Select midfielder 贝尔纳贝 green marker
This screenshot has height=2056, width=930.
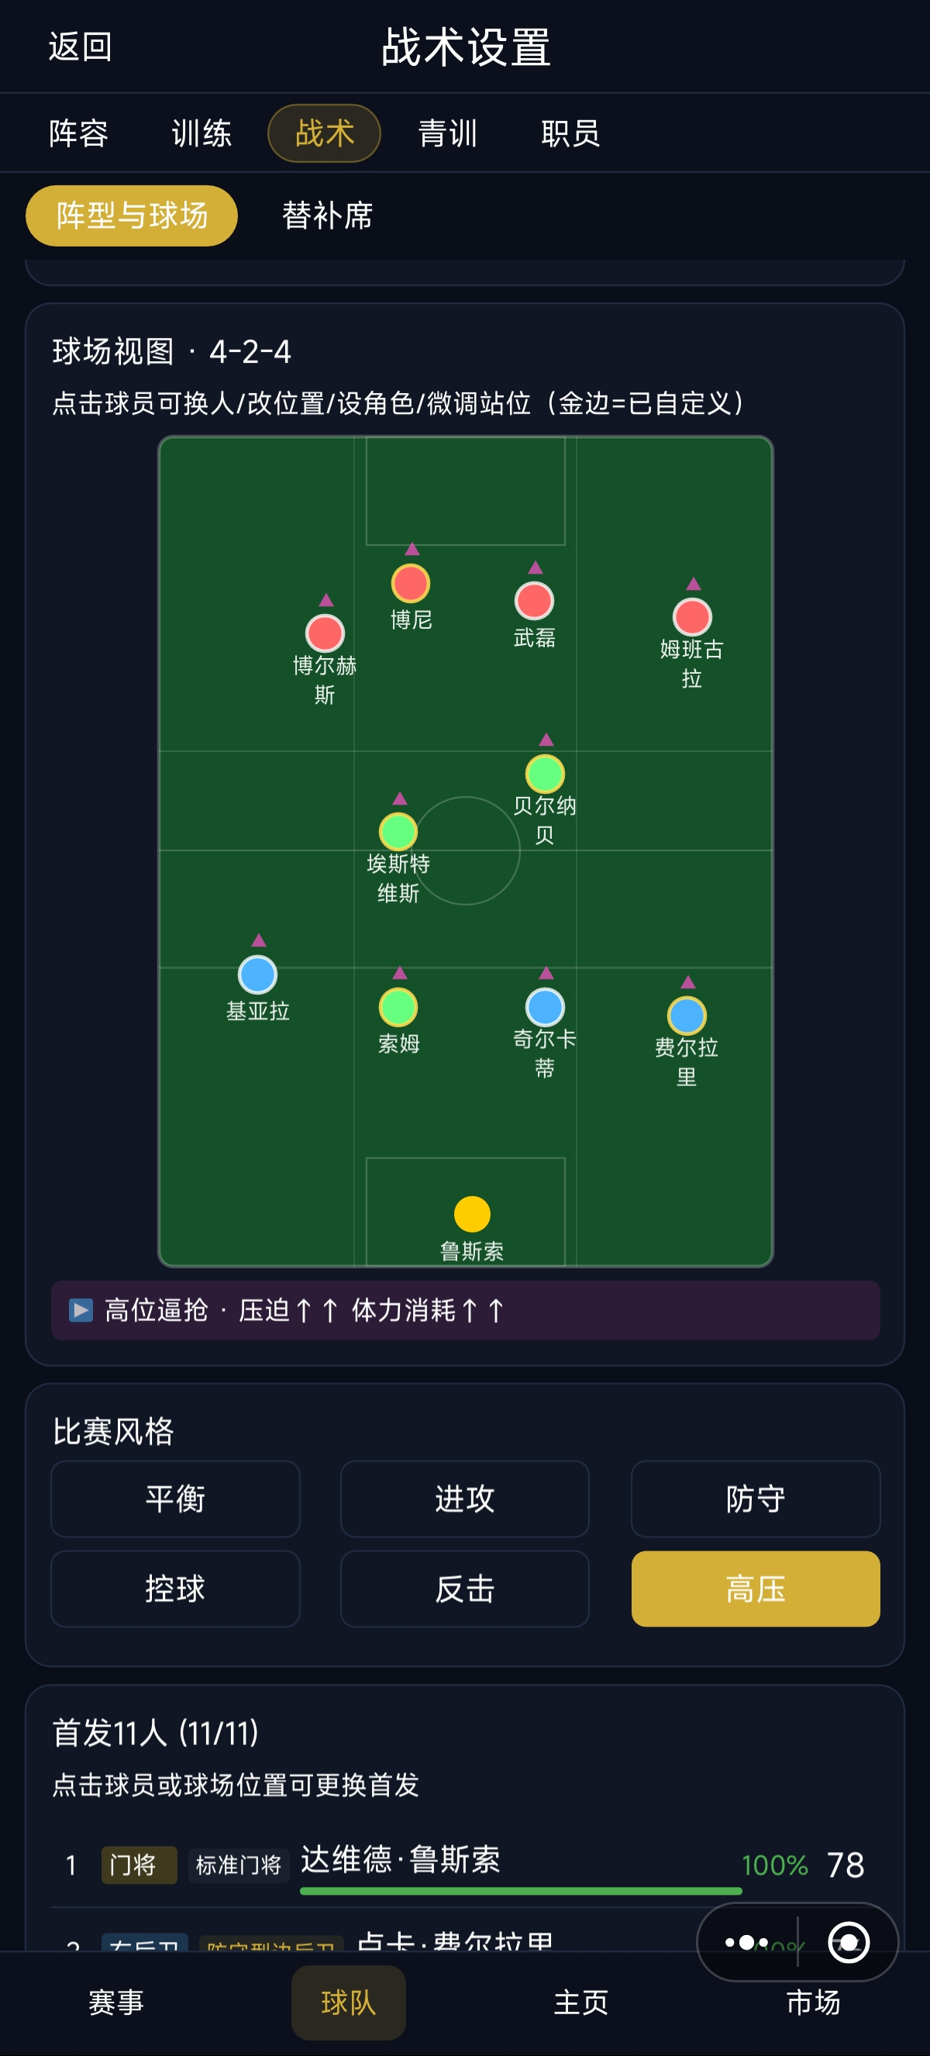[545, 774]
